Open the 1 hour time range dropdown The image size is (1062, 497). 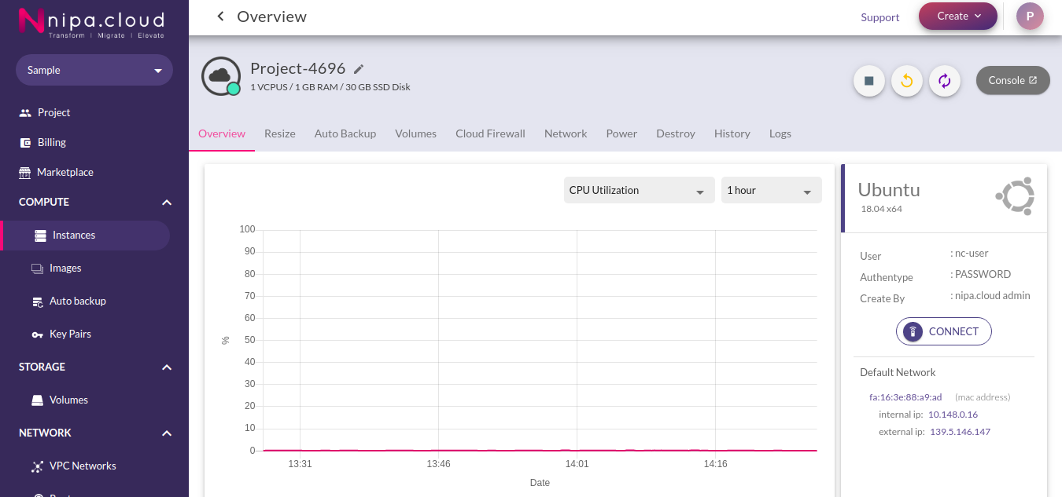pyautogui.click(x=771, y=190)
